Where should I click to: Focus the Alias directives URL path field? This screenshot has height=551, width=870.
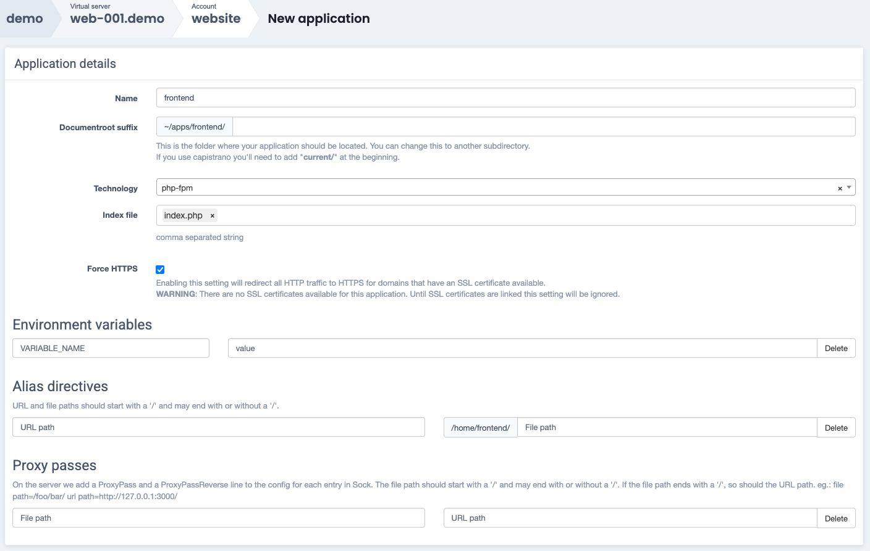pos(218,428)
